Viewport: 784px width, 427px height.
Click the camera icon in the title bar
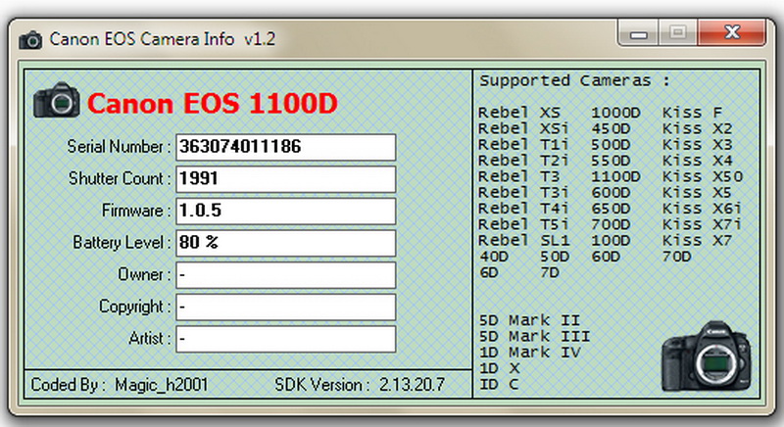pyautogui.click(x=31, y=39)
